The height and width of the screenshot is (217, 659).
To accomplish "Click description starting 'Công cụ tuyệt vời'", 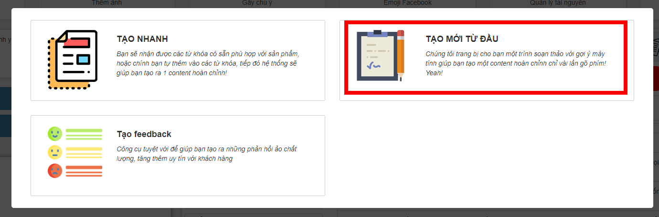I will click(207, 154).
